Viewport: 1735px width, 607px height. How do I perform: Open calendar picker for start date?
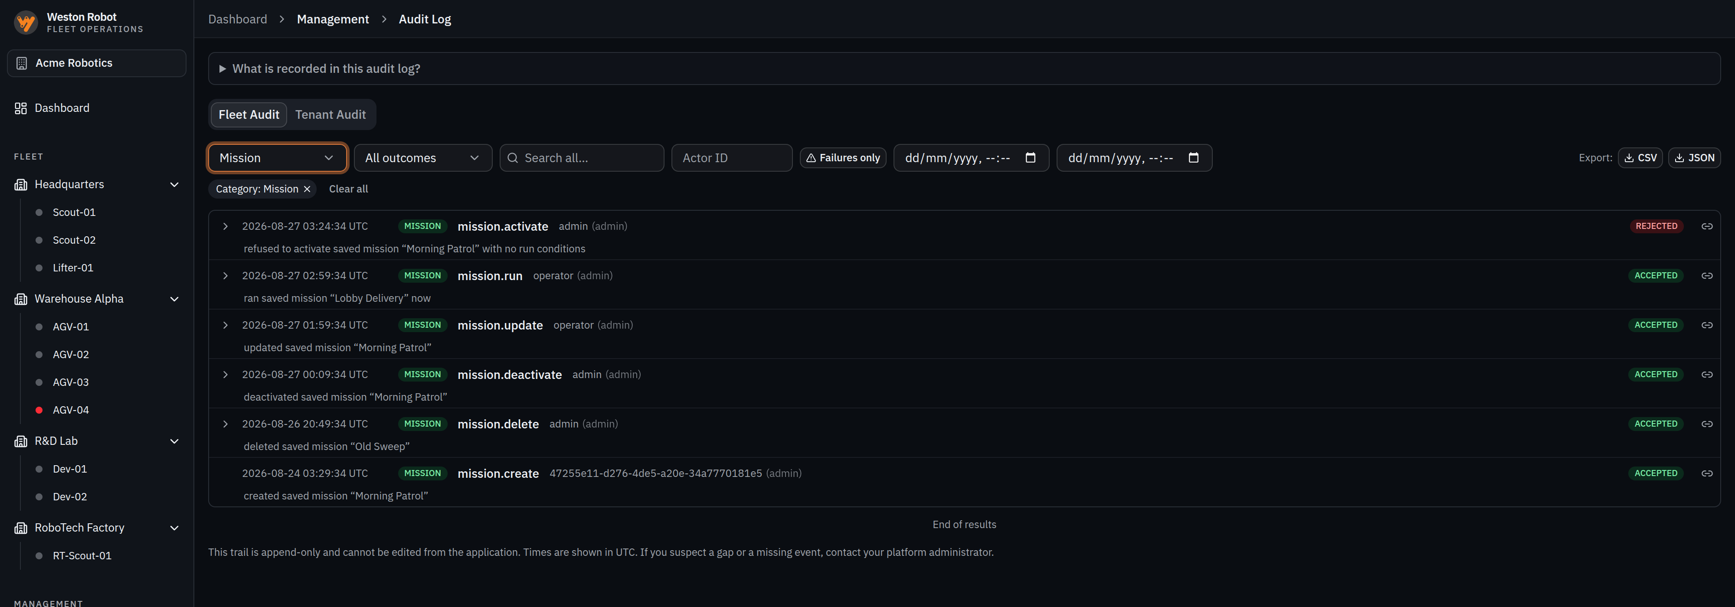pyautogui.click(x=1030, y=157)
